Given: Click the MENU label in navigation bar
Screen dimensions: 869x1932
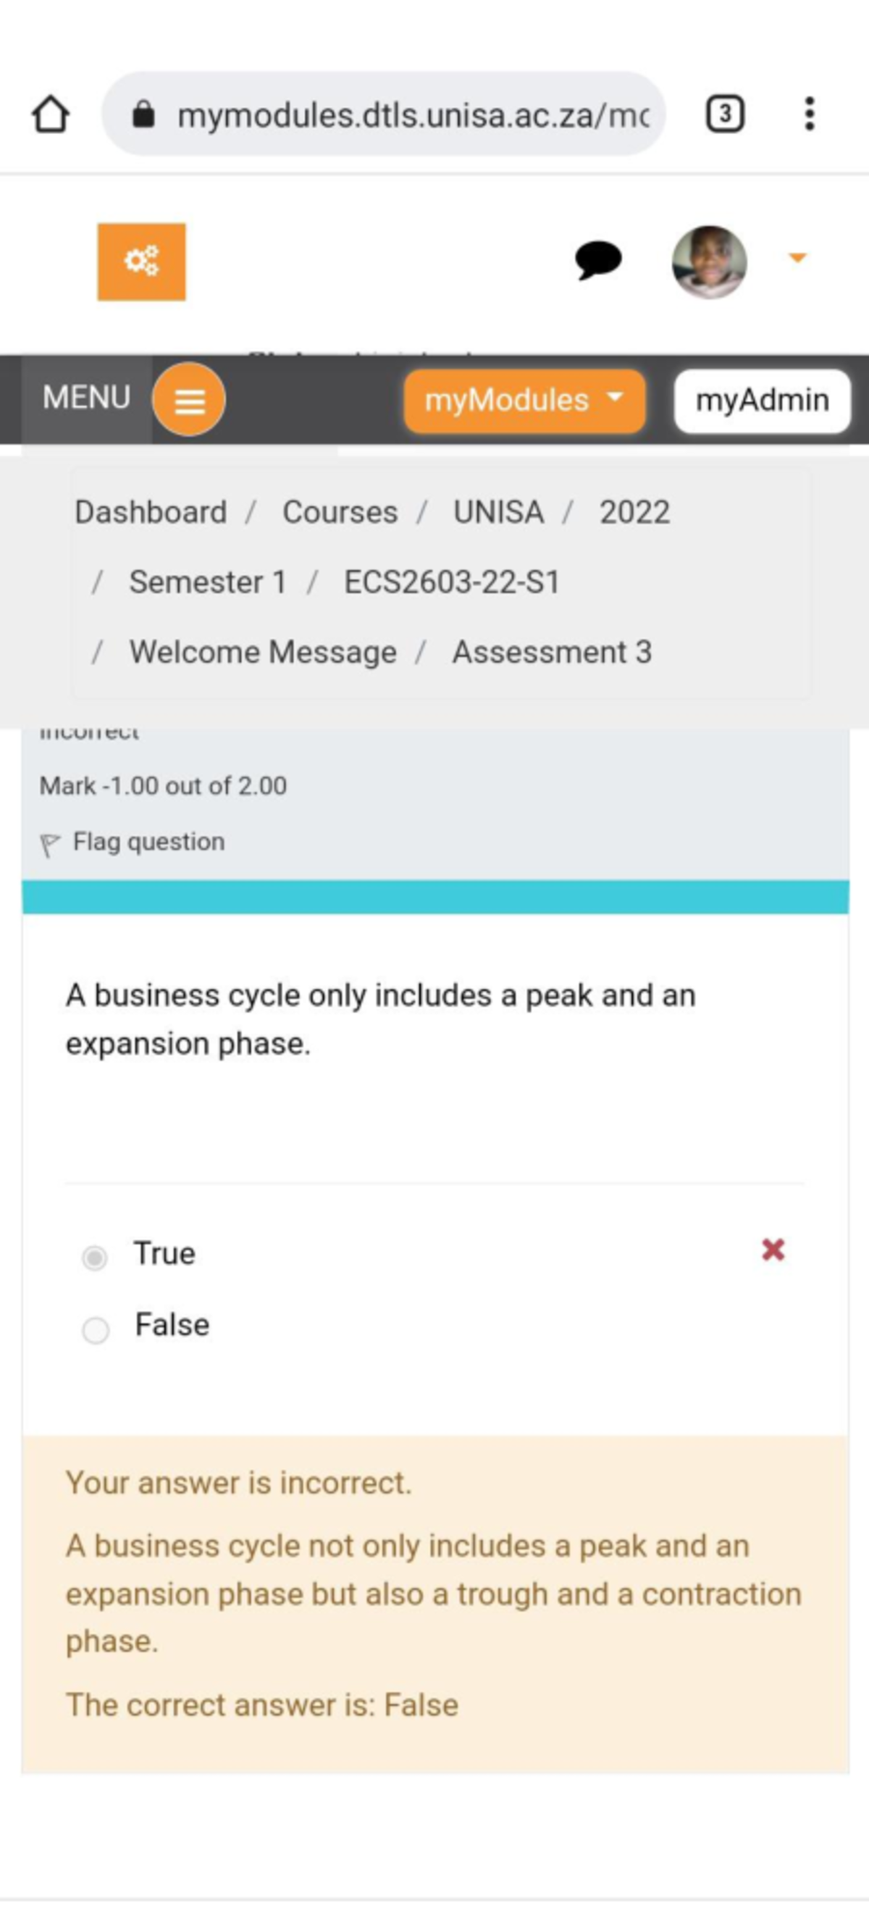Looking at the screenshot, I should [86, 398].
